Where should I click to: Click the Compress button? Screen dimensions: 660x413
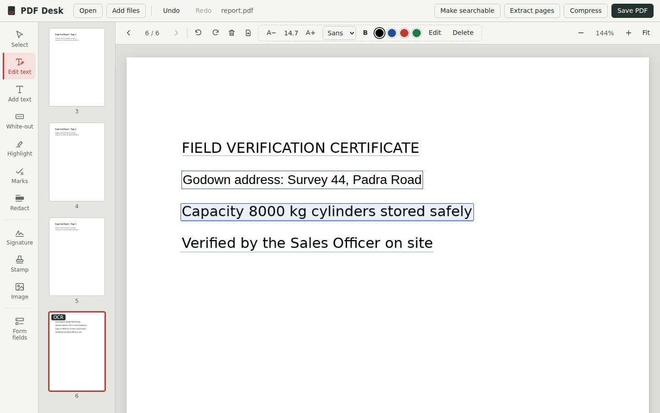pos(586,11)
